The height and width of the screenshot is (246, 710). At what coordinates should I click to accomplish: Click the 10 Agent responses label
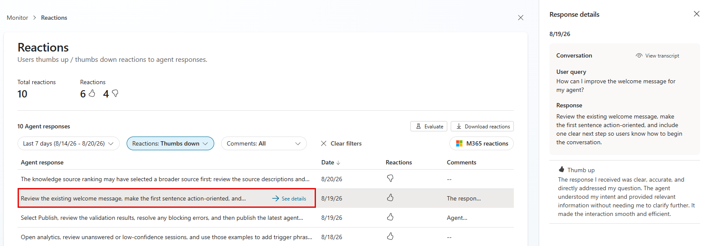pyautogui.click(x=44, y=126)
